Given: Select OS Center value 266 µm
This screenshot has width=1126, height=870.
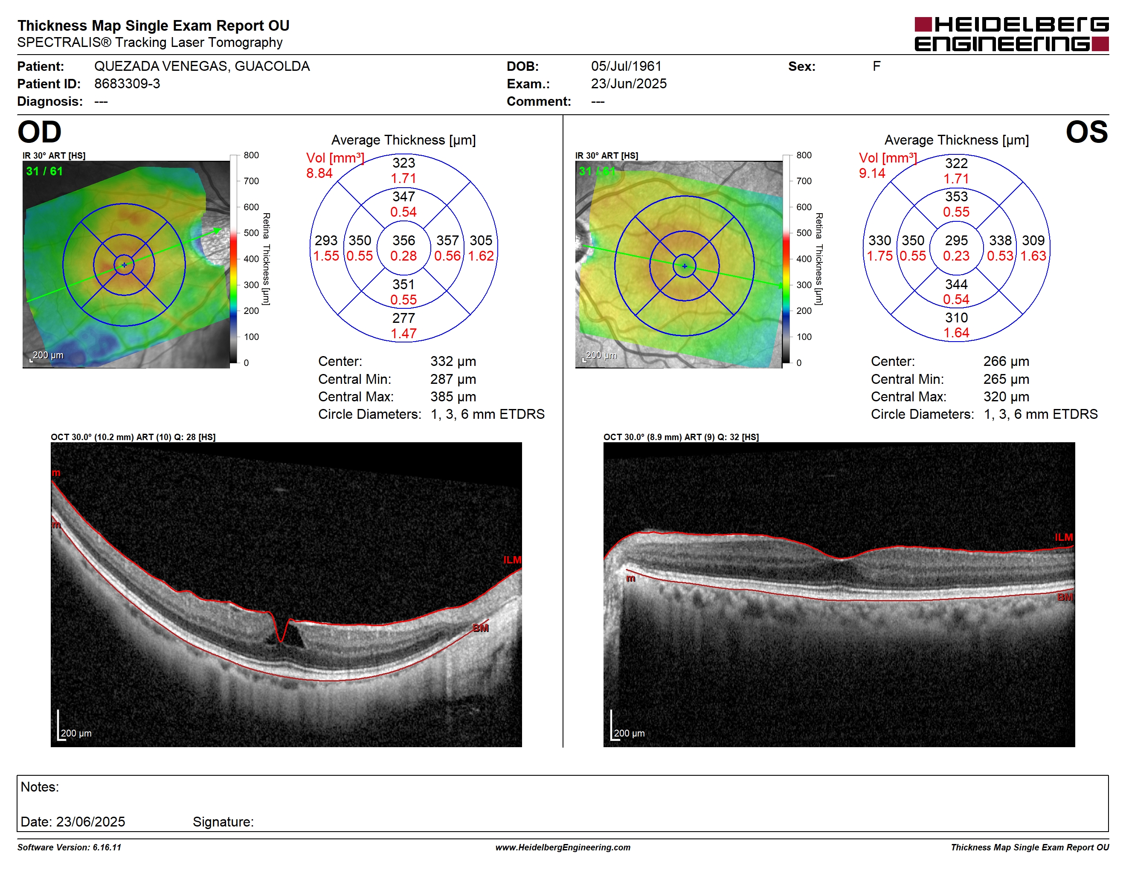Looking at the screenshot, I should pyautogui.click(x=1007, y=361).
